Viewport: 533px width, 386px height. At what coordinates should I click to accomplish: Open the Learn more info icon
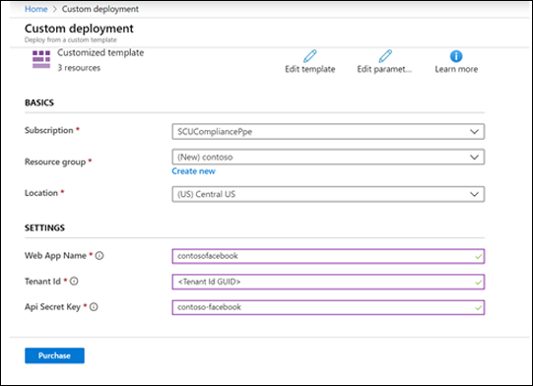tap(456, 56)
